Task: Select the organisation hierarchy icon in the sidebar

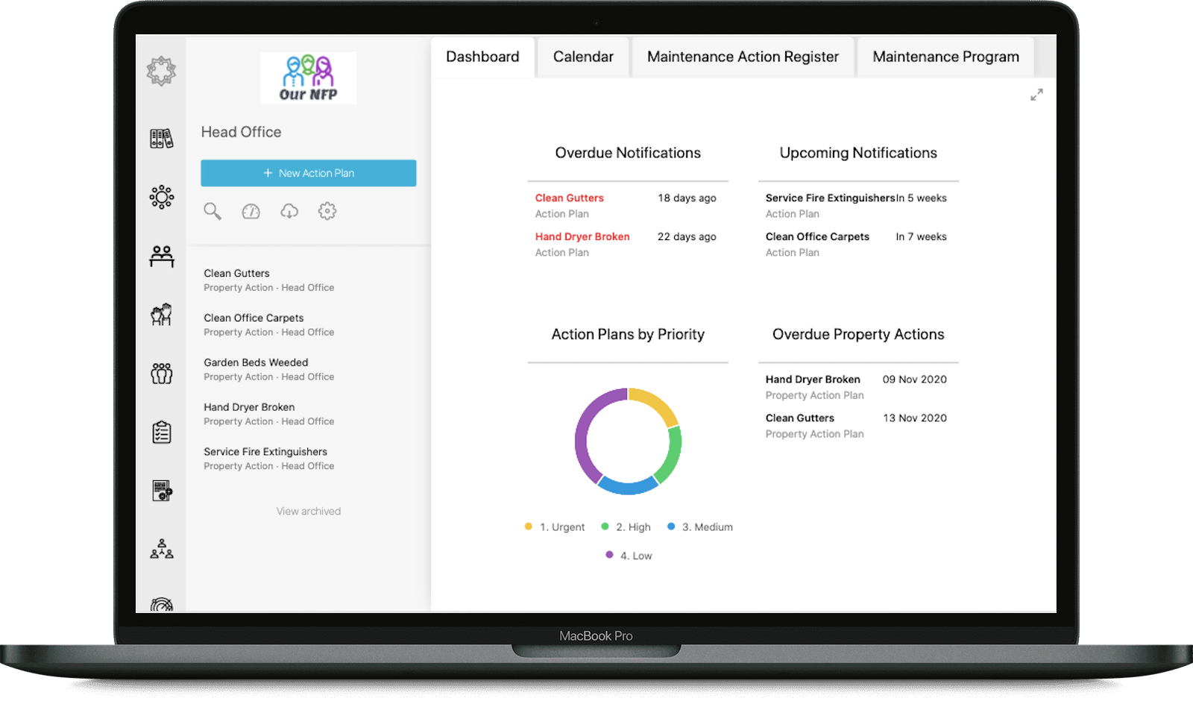Action: [161, 550]
